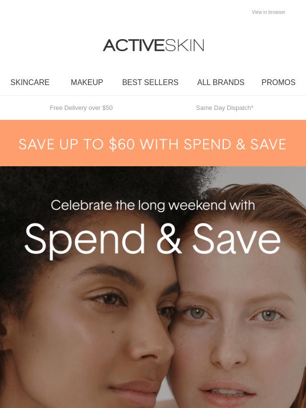Click the SKIN thin part of logo

[185, 45]
